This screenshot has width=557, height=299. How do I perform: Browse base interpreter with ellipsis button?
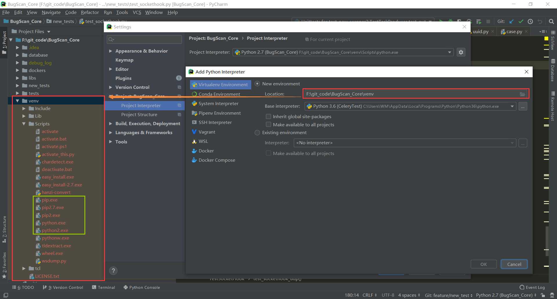[523, 107]
